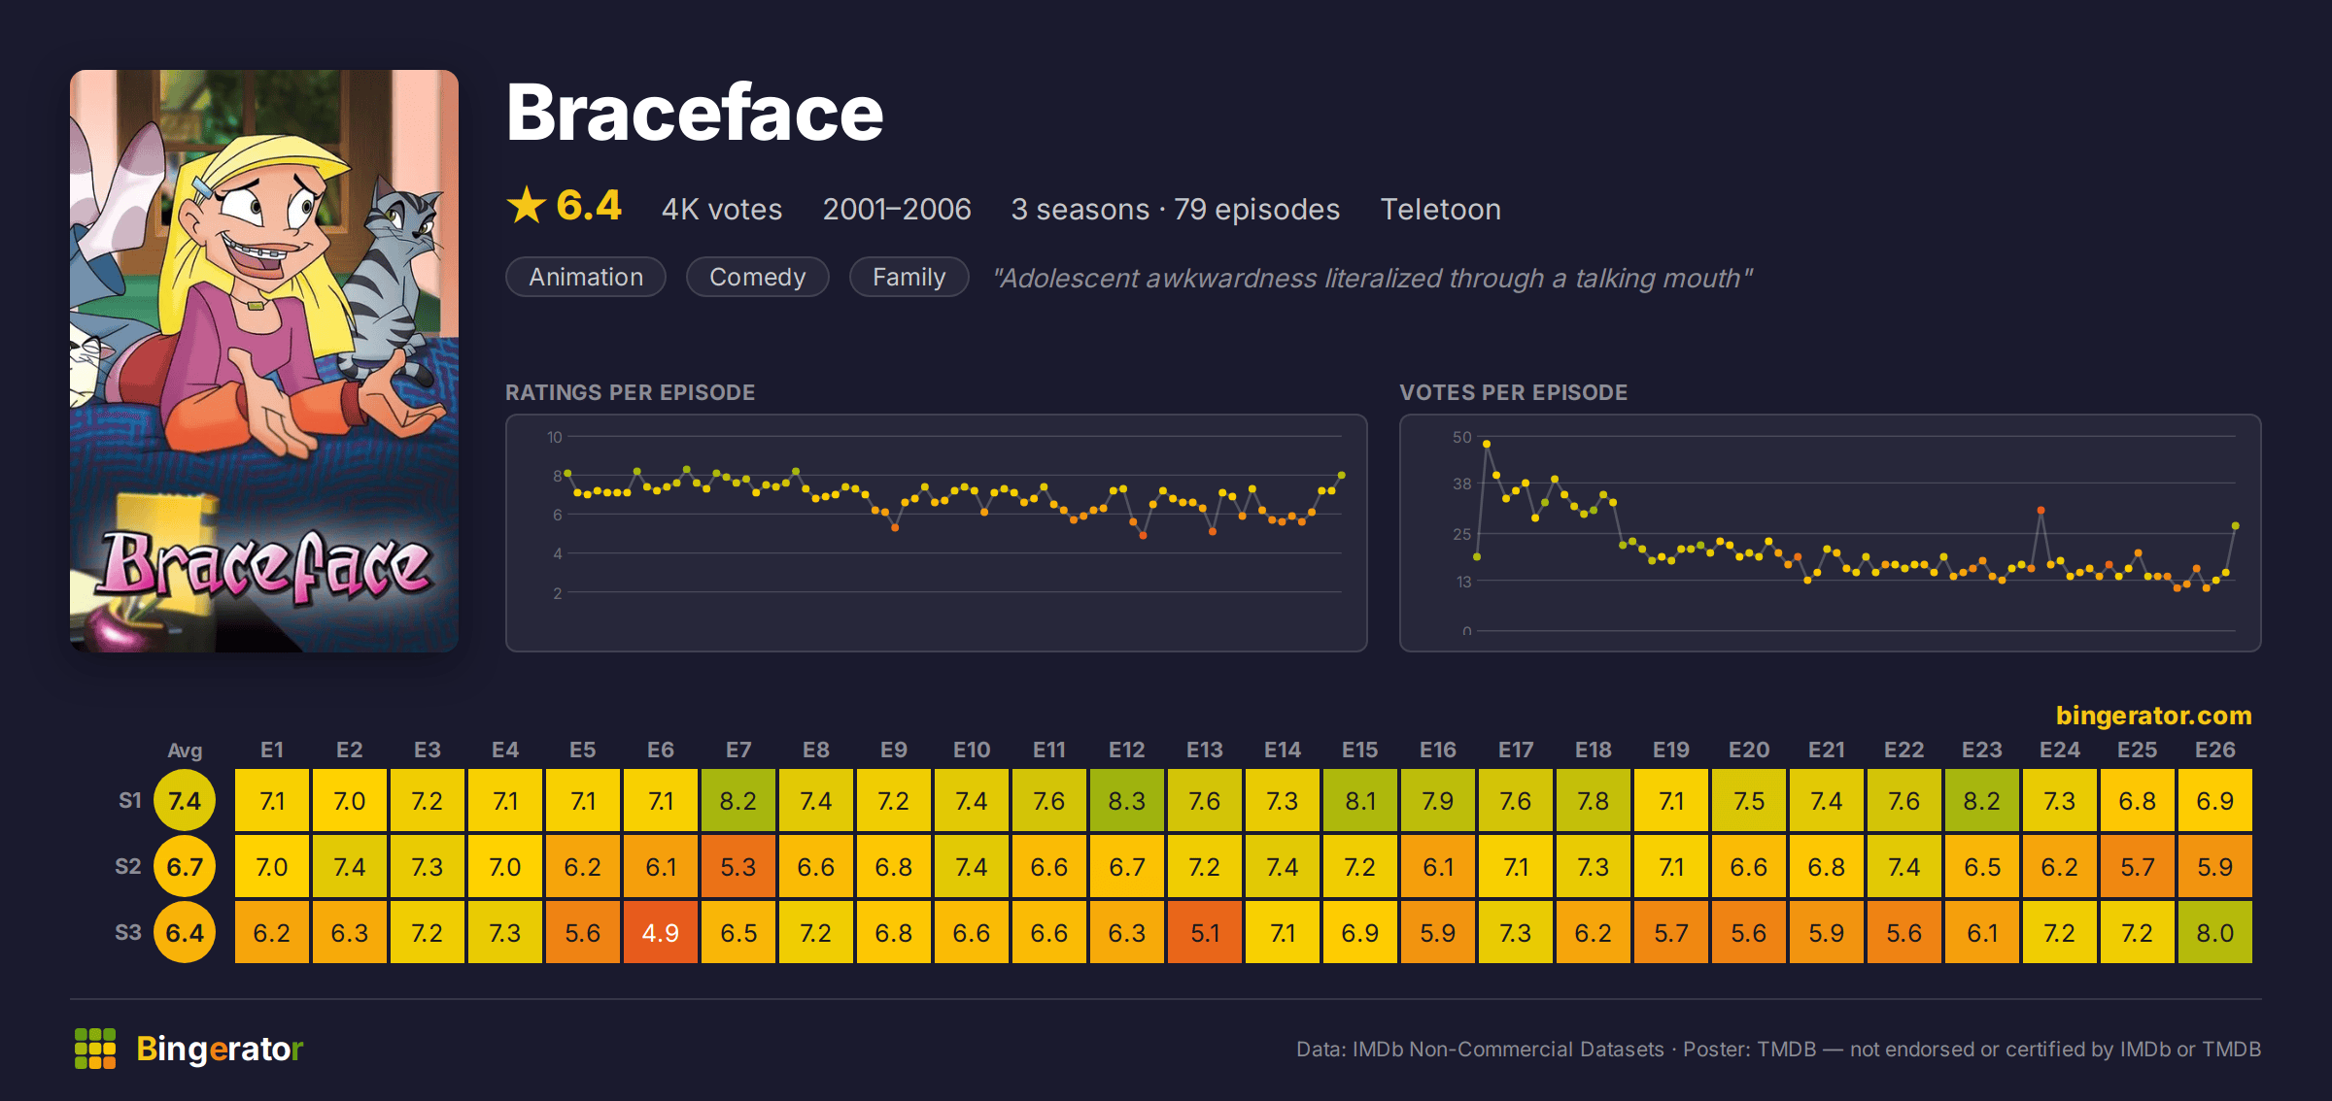Click the Bingerator footer brand name
The height and width of the screenshot is (1101, 2332).
(220, 1049)
